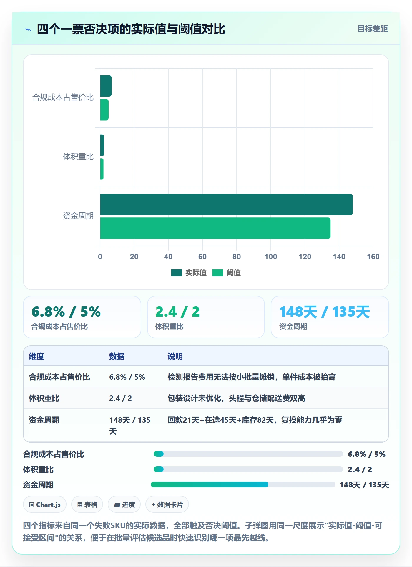Click the 目标差距 label in header
This screenshot has height=567, width=412.
coord(373,29)
